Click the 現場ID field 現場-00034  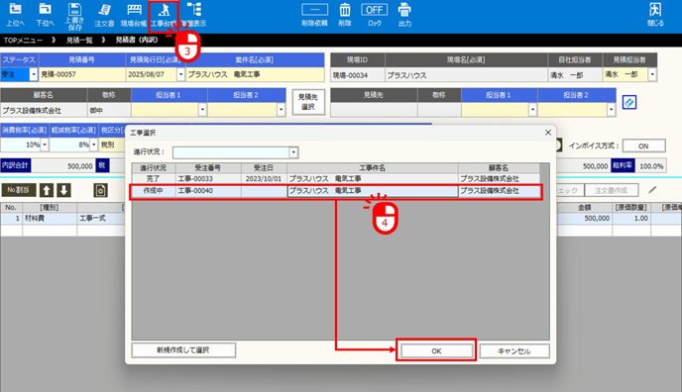click(x=357, y=75)
